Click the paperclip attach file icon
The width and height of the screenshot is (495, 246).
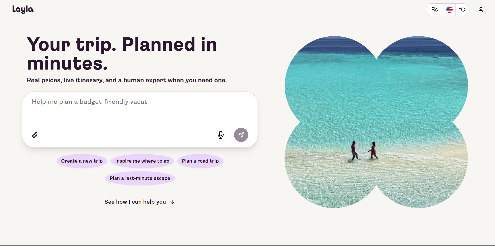[x=35, y=135]
